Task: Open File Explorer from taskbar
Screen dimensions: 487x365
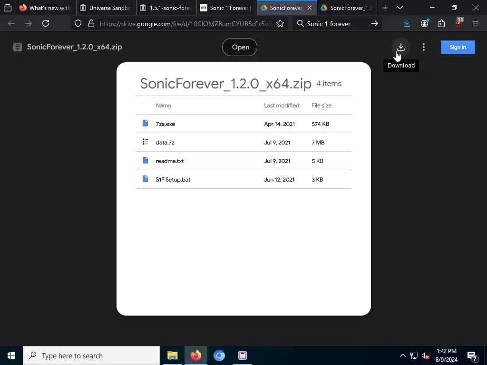Action: click(172, 355)
